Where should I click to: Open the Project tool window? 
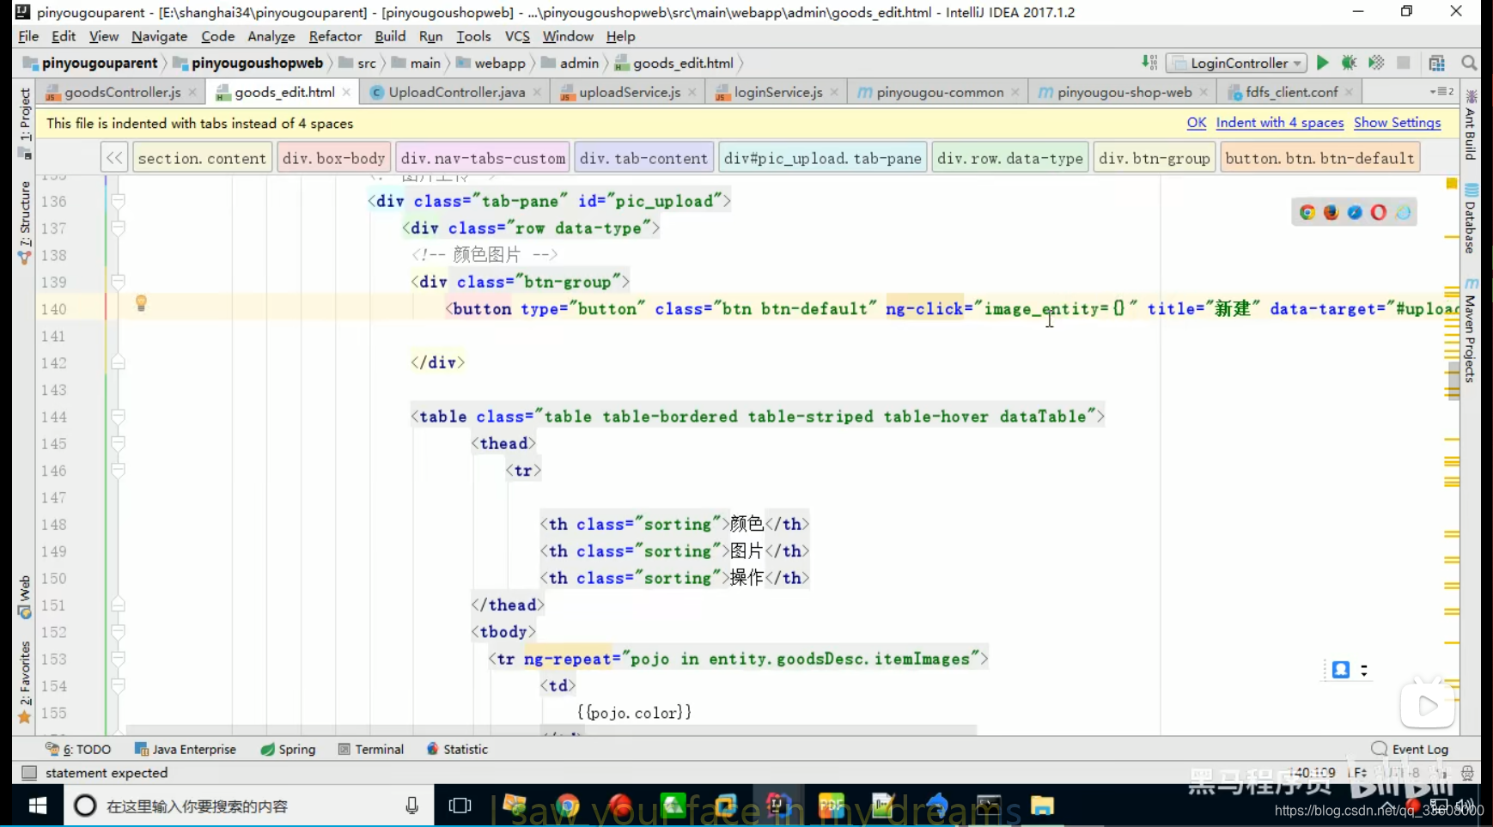(x=24, y=123)
